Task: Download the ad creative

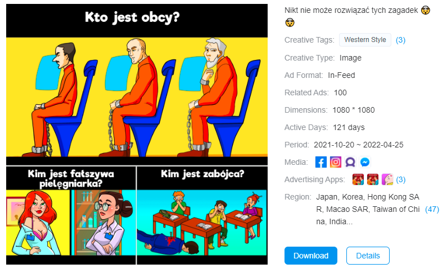Action: (311, 256)
